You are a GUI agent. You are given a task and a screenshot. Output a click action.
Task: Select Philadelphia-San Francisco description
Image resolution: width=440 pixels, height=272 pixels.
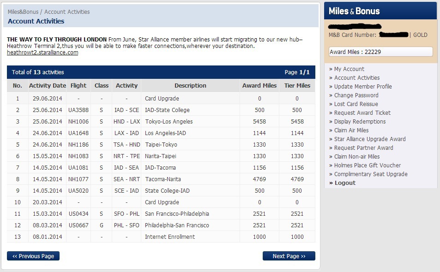pyautogui.click(x=177, y=225)
